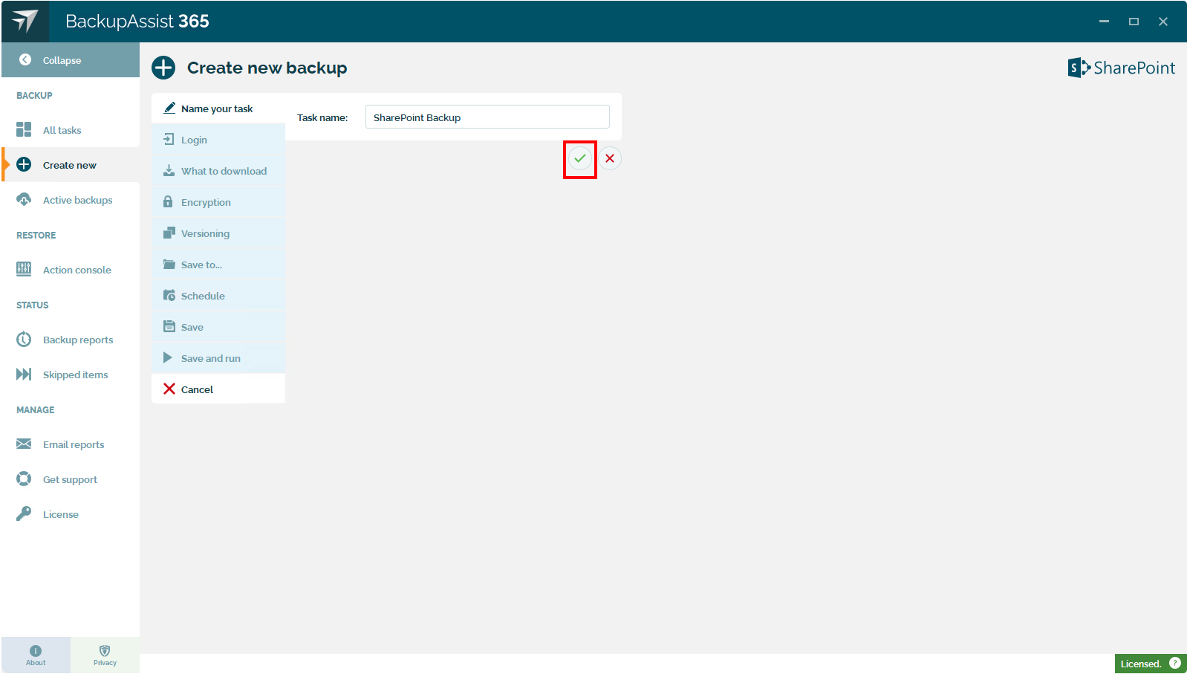
Task: Click the Save and run play icon
Action: [168, 358]
